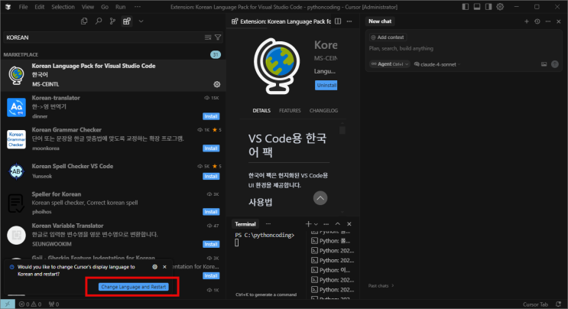This screenshot has height=309, width=568.
Task: Select Korean Language Pack extension entry
Action: pyautogui.click(x=113, y=76)
